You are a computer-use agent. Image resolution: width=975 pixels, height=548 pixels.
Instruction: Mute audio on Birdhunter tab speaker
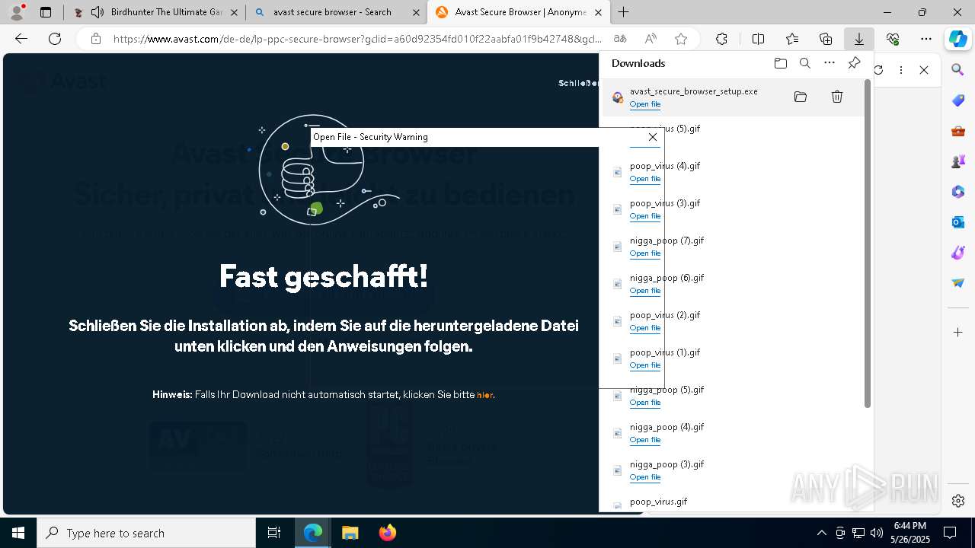[97, 12]
